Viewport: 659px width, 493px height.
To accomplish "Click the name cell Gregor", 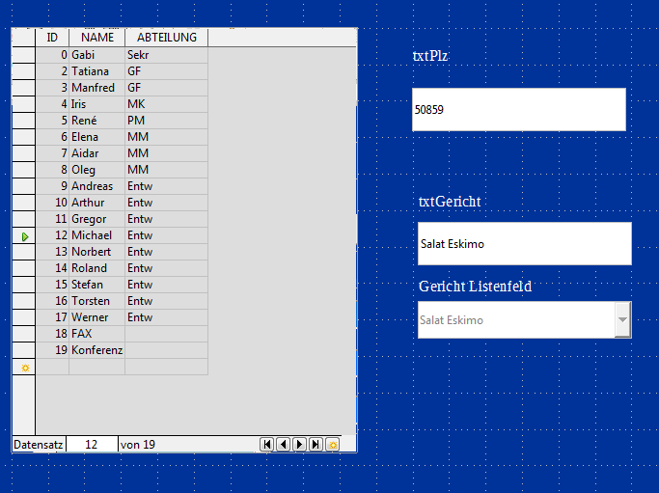I will coord(96,219).
